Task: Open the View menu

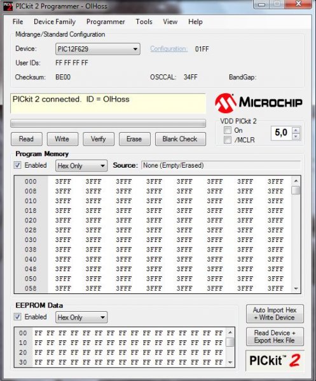Action: (170, 22)
